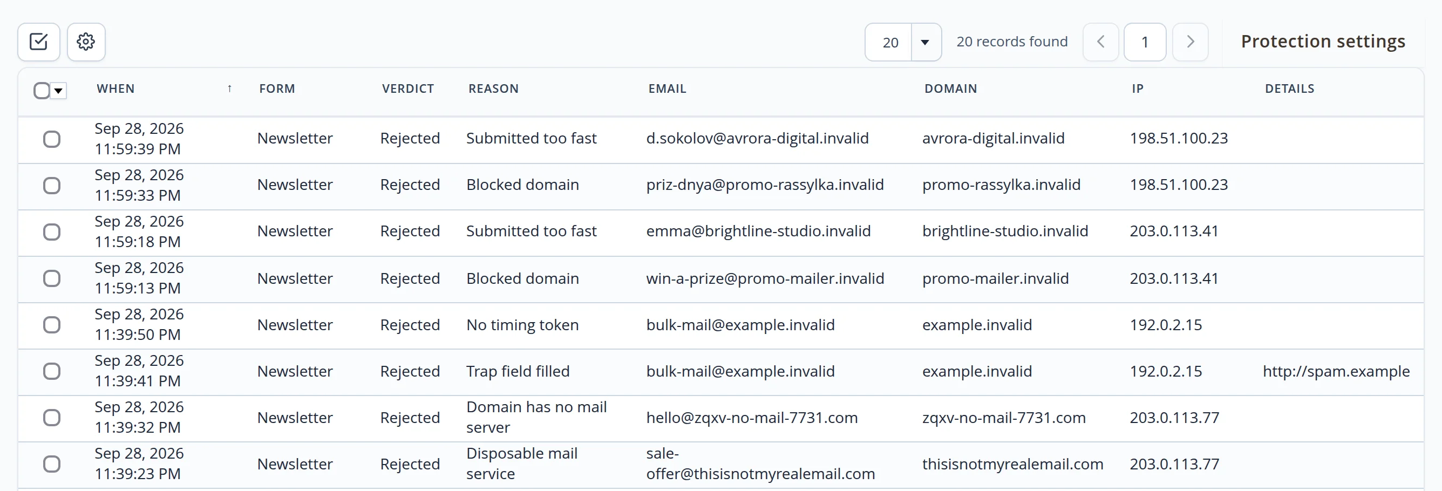This screenshot has height=491, width=1442.
Task: Click Newsletter form in the 11:39:23 PM row
Action: tap(295, 464)
